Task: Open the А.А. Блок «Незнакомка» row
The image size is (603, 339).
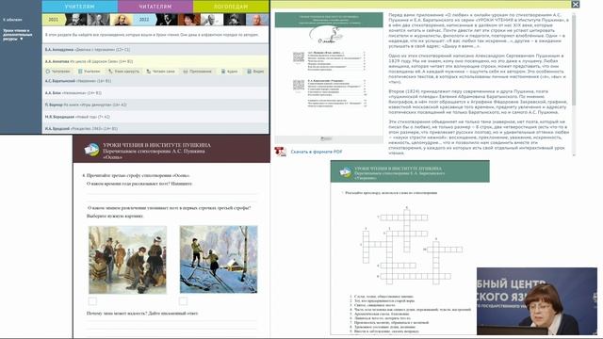Action: [155, 93]
